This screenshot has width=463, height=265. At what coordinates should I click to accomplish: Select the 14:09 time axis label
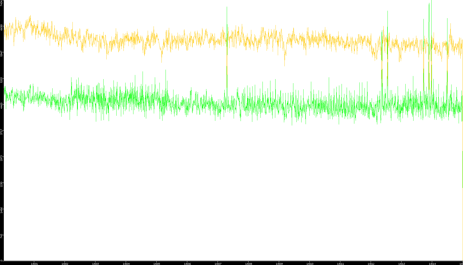pos(279,264)
